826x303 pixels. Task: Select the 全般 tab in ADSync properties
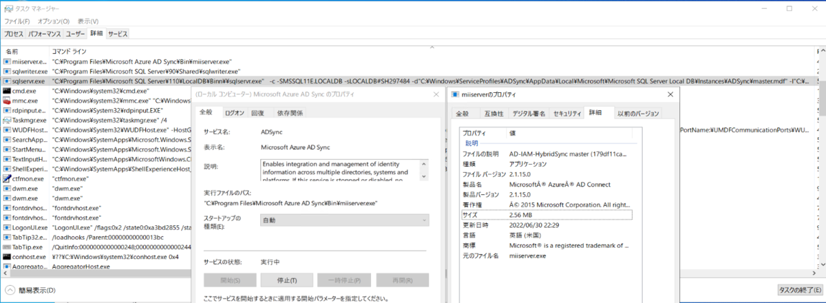(206, 113)
